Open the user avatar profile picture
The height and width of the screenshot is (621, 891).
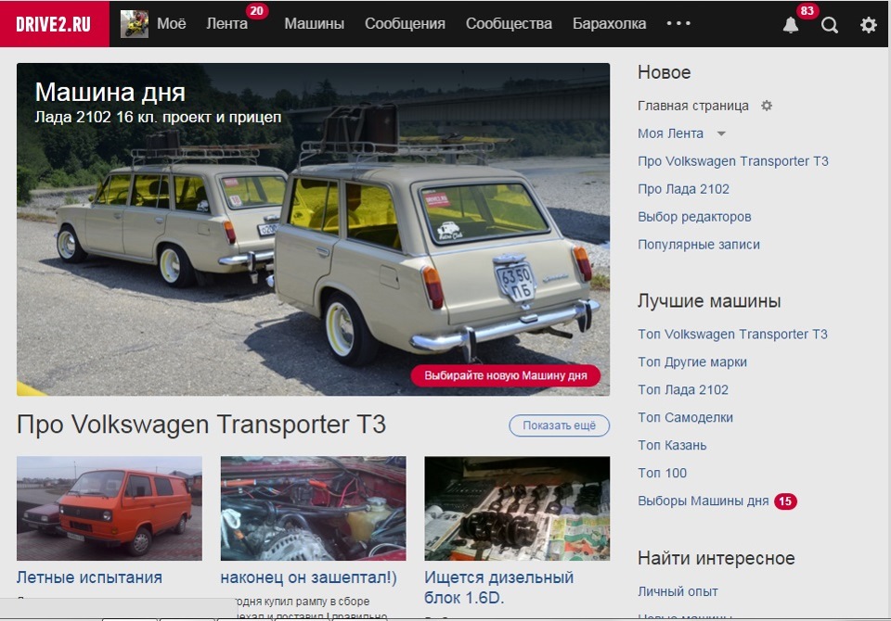click(x=135, y=24)
